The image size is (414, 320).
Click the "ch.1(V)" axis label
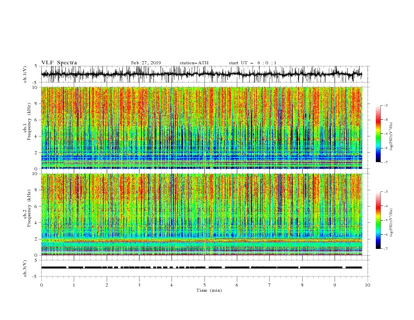(25, 74)
